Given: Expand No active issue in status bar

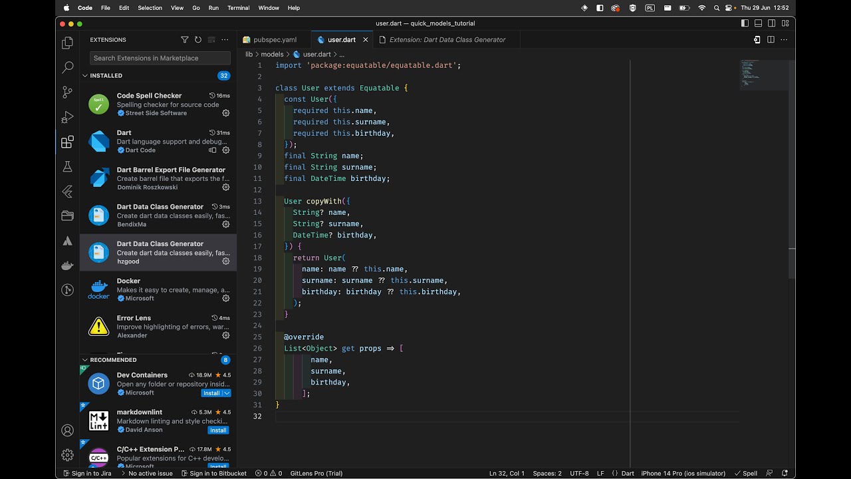Looking at the screenshot, I should pos(146,474).
